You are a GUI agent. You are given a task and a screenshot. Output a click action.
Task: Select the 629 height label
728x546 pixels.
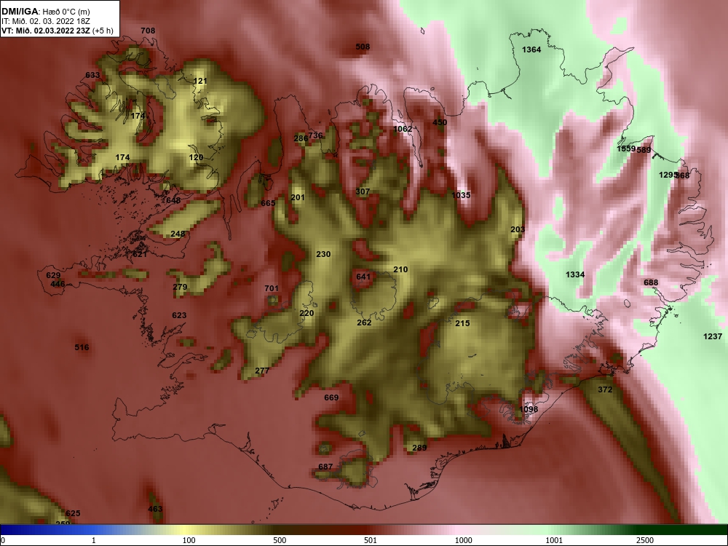[53, 275]
